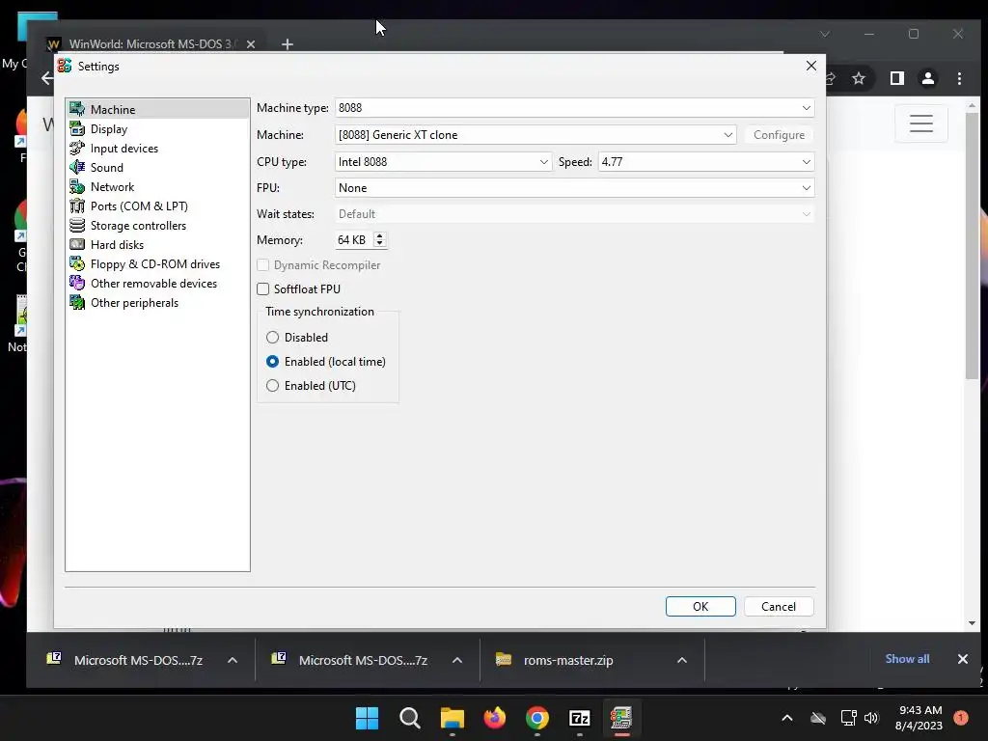Enable the Softfloat FPU checkbox
This screenshot has width=988, height=741.
[263, 289]
